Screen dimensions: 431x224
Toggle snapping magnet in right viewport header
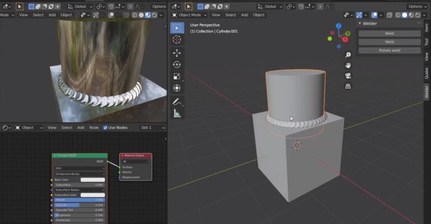(301, 6)
